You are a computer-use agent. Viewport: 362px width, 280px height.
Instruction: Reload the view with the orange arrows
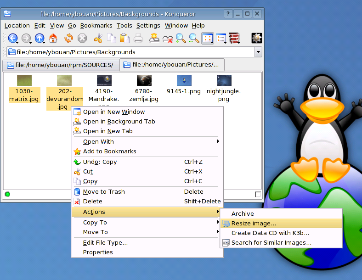click(x=68, y=38)
